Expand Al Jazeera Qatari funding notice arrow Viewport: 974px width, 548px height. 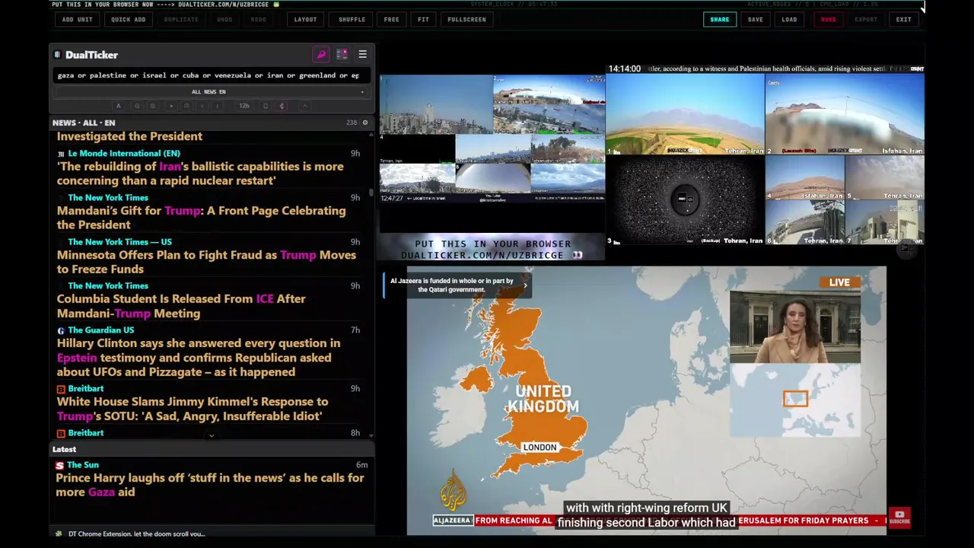click(x=525, y=285)
